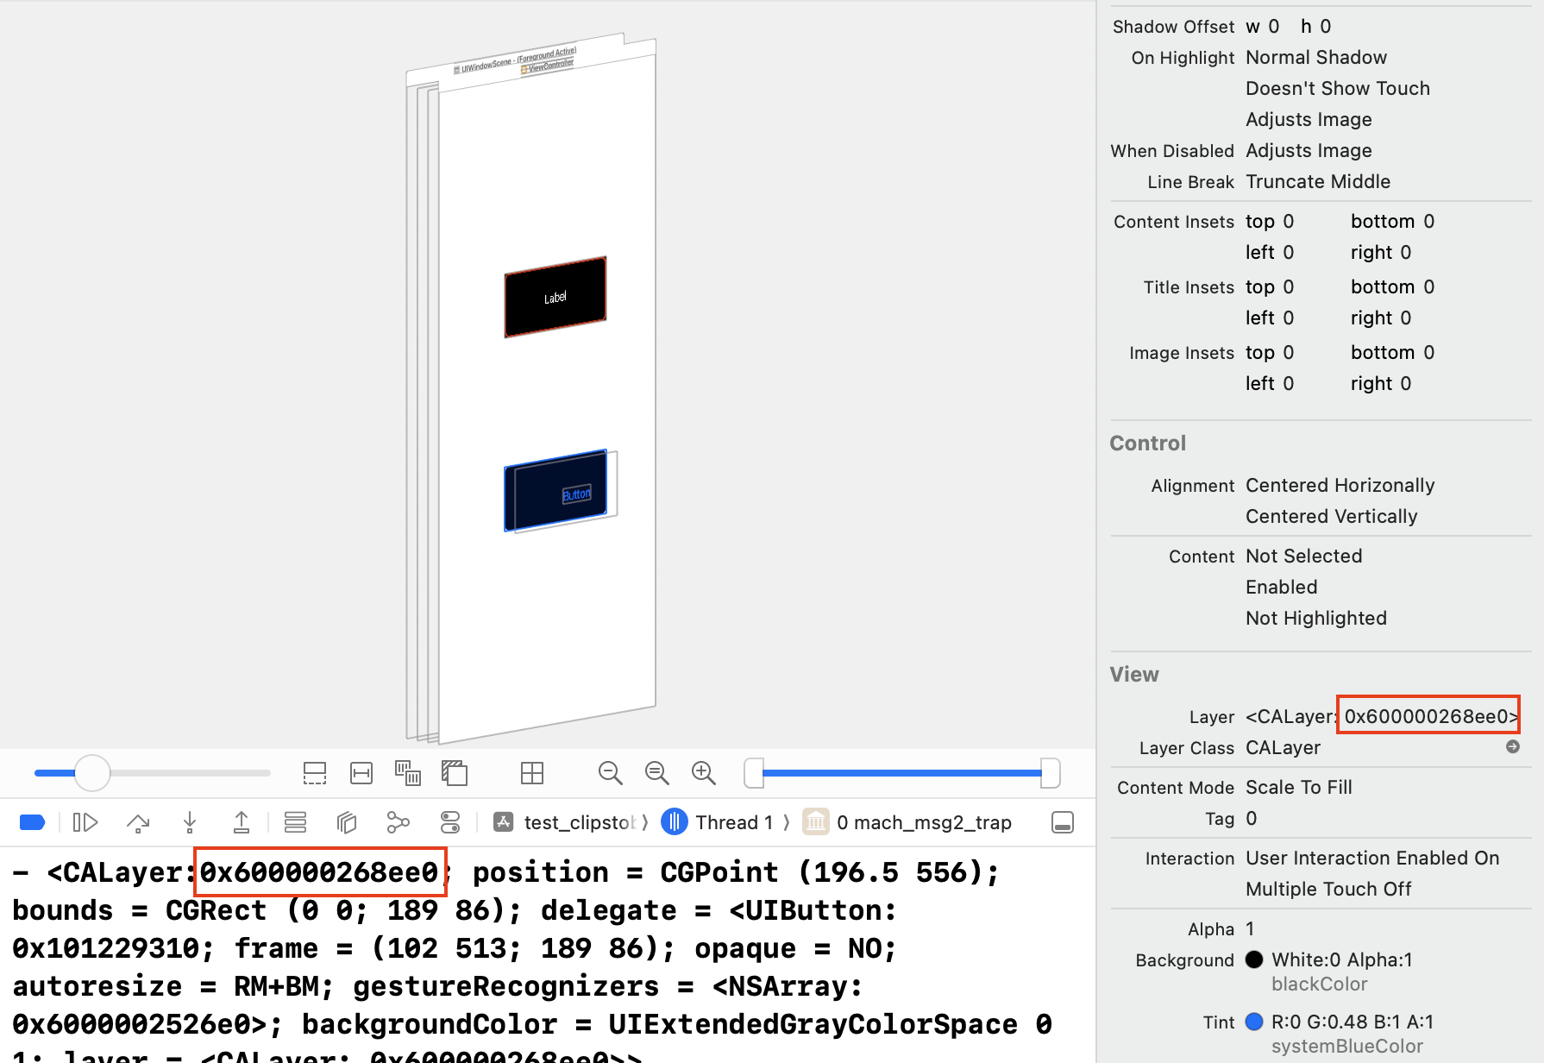
Task: Open the Debug Memory Graph nodes icon
Action: click(x=398, y=822)
